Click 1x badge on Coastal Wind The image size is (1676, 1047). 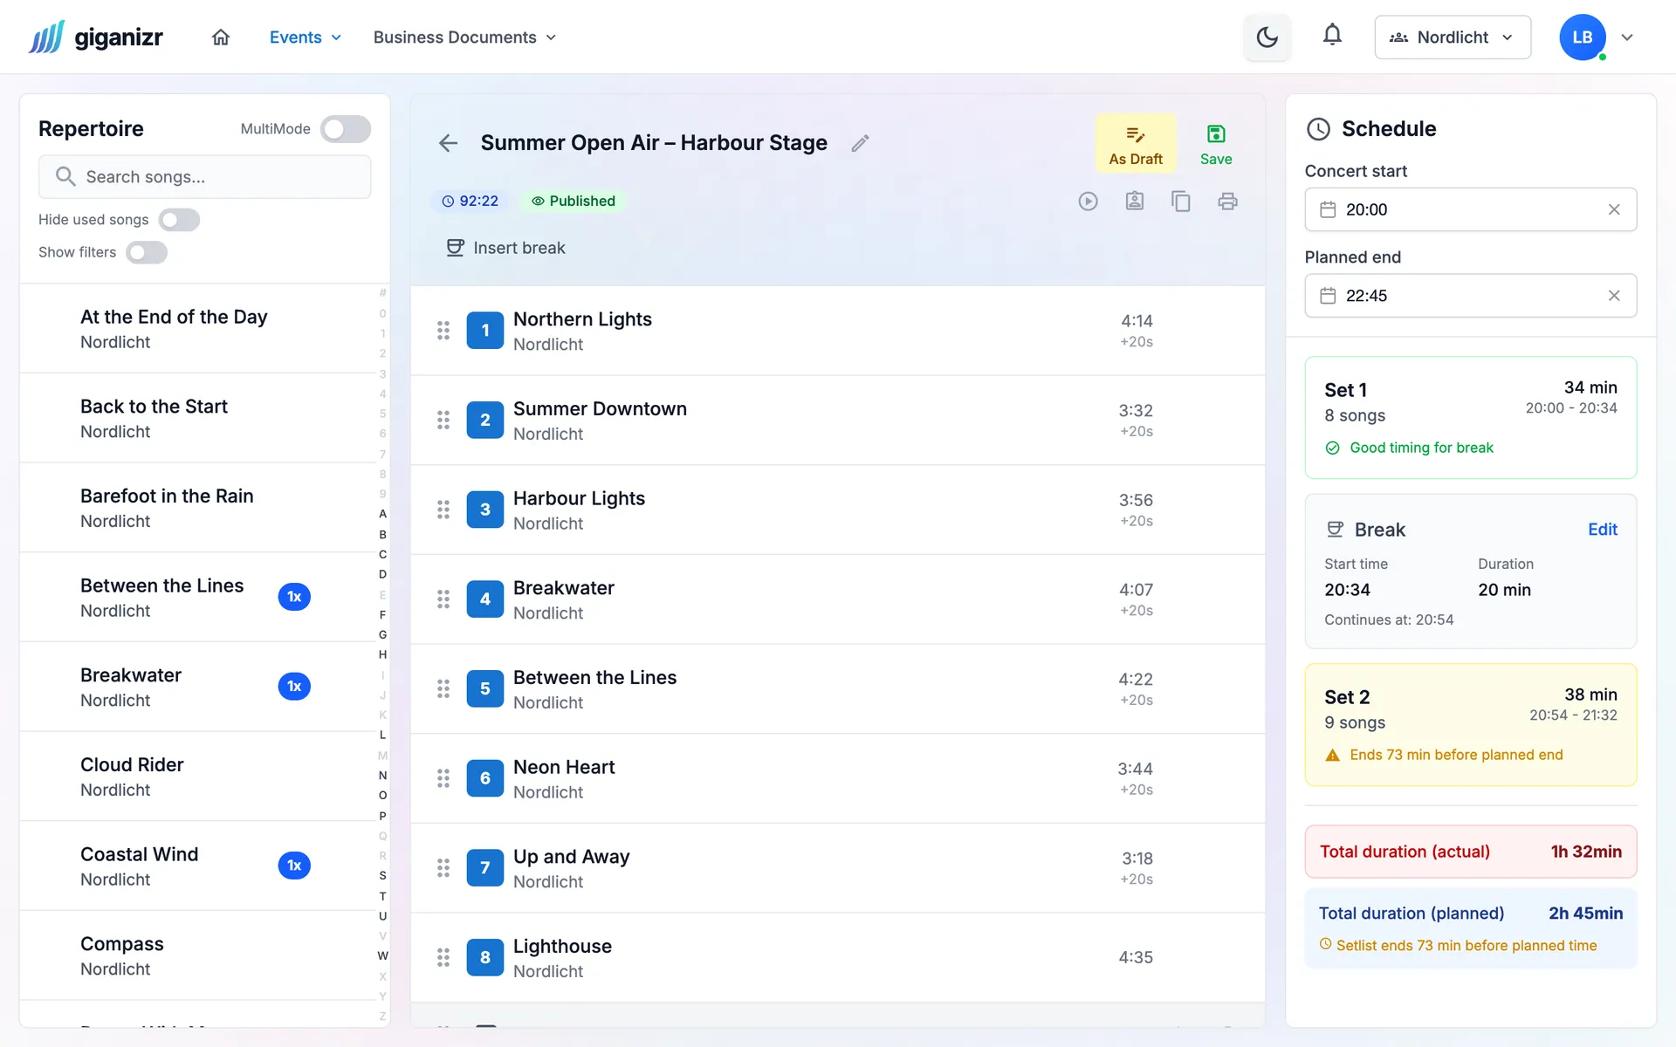[x=294, y=866]
